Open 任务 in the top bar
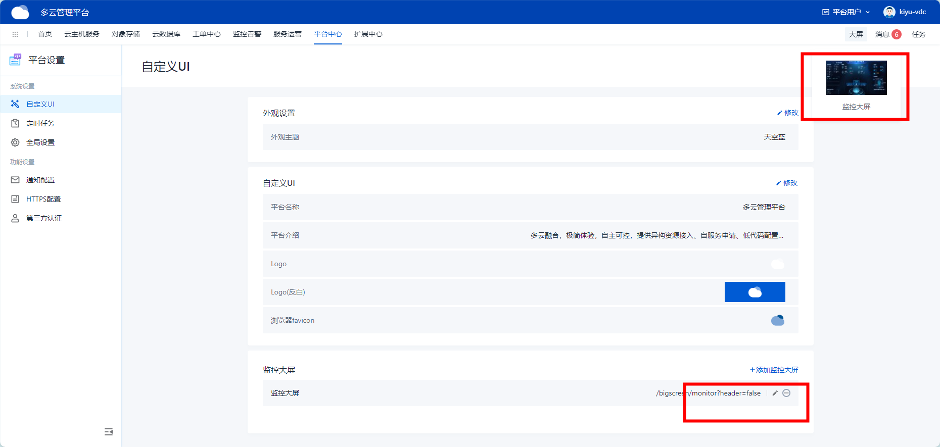The height and width of the screenshot is (447, 940). click(x=918, y=34)
